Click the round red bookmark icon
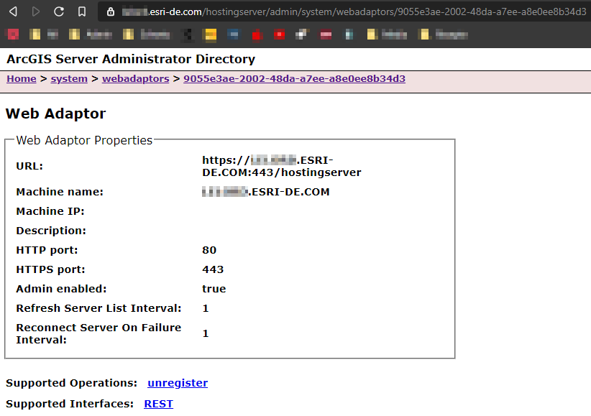 (x=280, y=34)
